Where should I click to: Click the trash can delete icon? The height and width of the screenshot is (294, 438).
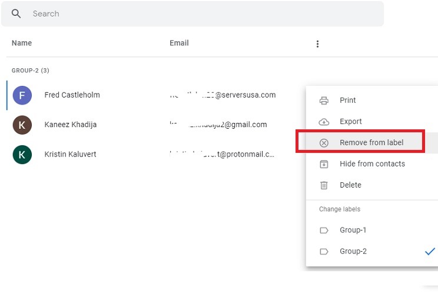click(324, 185)
